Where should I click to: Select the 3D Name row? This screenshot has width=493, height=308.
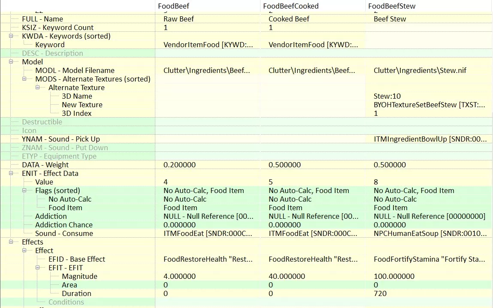tap(77, 96)
